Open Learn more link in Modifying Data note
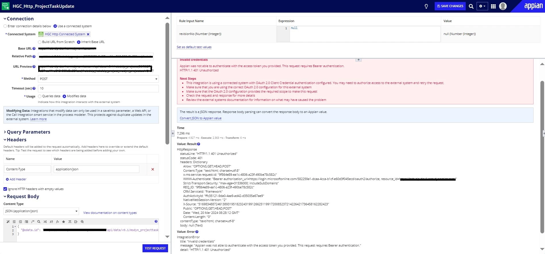Viewport: 545px width, 254px height. [x=38, y=119]
